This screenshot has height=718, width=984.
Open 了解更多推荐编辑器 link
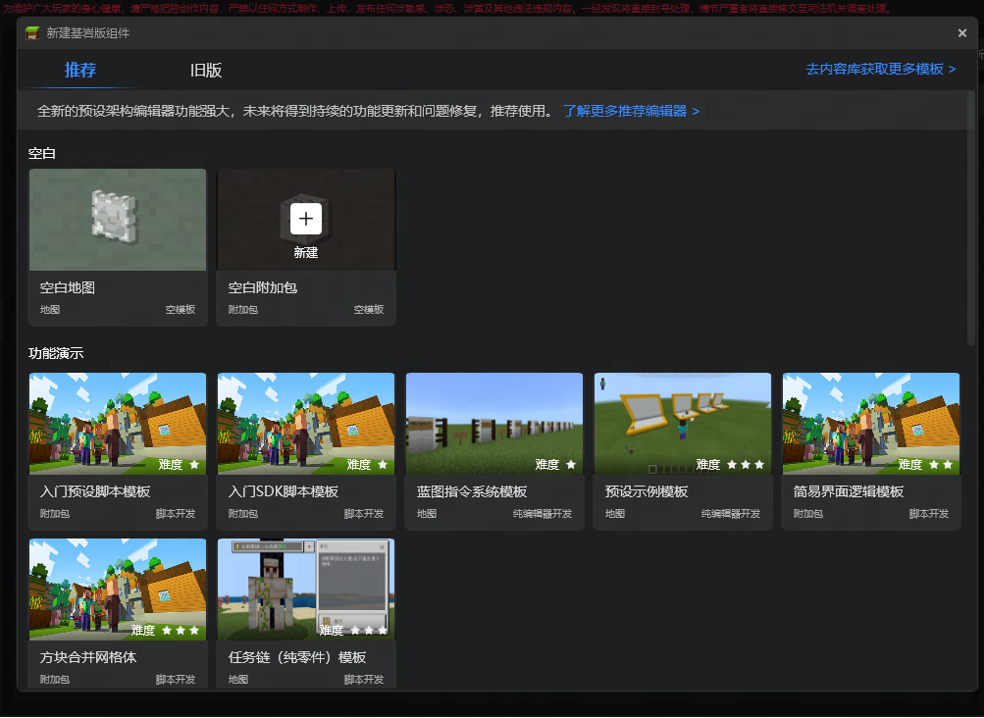click(x=631, y=111)
